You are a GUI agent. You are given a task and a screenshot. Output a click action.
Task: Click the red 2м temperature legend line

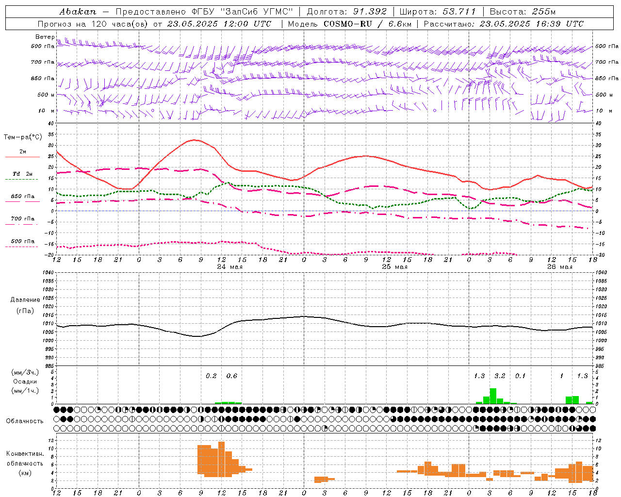coord(22,157)
